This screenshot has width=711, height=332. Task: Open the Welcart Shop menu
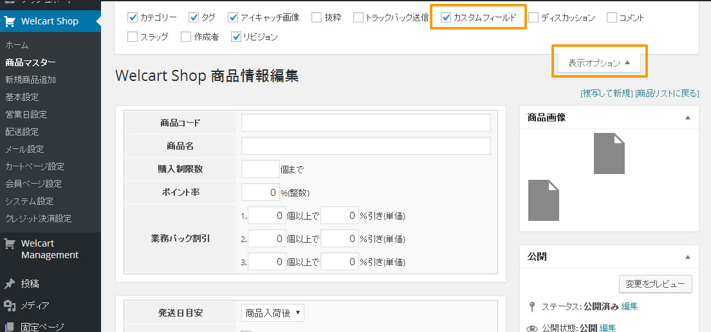(x=50, y=21)
